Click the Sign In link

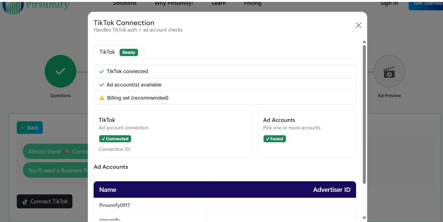389,3
